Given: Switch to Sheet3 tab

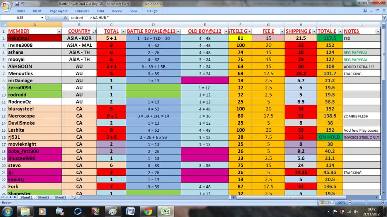Looking at the screenshot, I should [x=60, y=197].
